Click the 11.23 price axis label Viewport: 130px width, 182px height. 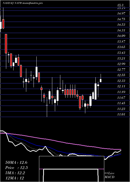point(121,109)
